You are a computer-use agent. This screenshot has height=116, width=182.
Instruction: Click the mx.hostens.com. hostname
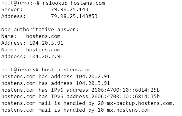pos(130,110)
